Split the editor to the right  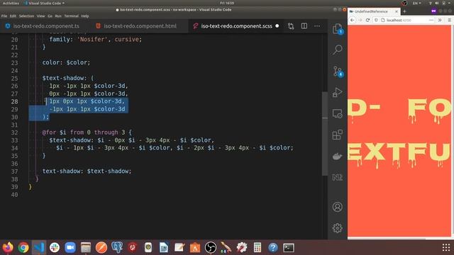304,26
